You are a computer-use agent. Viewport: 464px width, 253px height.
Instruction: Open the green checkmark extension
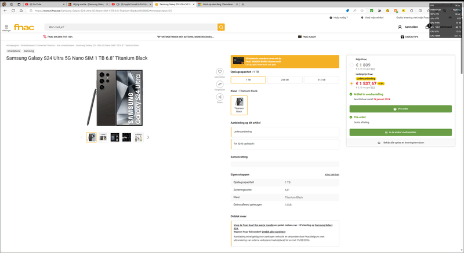371,10
